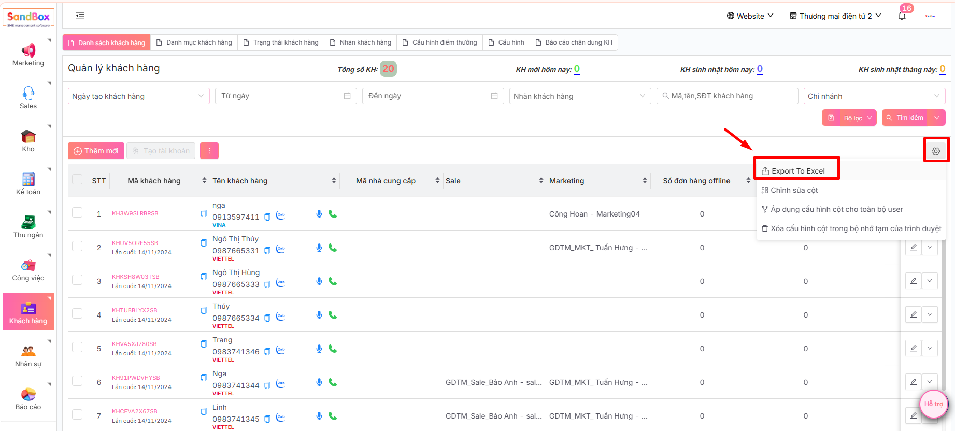Open the Nhãn khách hàng filter dropdown
The height and width of the screenshot is (431, 955).
579,96
